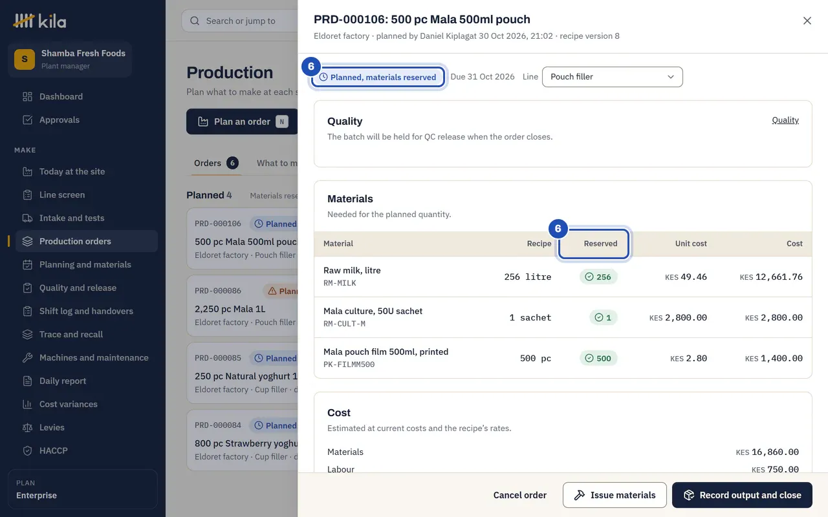Open the PRD-000085 Natural yoghurt card
The height and width of the screenshot is (517, 828).
tap(242, 373)
